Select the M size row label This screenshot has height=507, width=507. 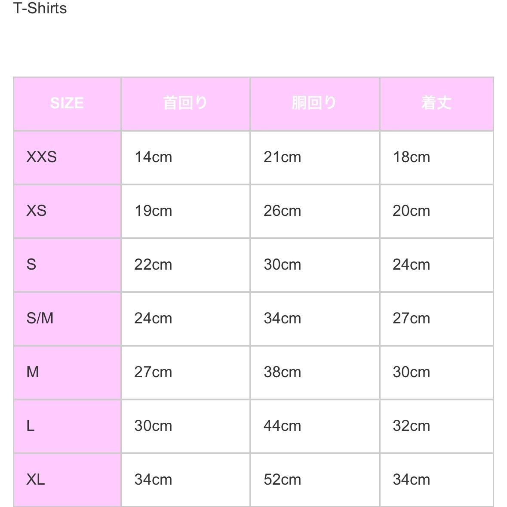[33, 372]
